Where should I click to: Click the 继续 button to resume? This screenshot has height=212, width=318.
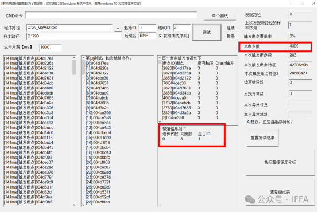coord(231,28)
